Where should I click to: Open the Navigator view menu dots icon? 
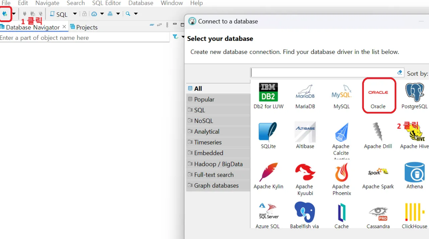pyautogui.click(x=167, y=25)
